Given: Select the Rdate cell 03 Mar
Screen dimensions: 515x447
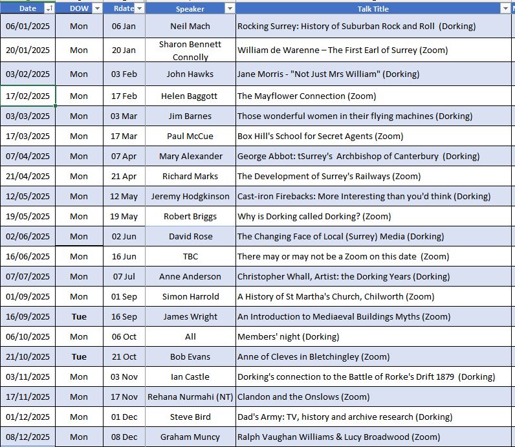Looking at the screenshot, I should click(124, 116).
